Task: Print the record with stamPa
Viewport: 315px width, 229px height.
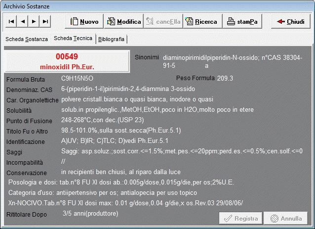Action: [242, 21]
